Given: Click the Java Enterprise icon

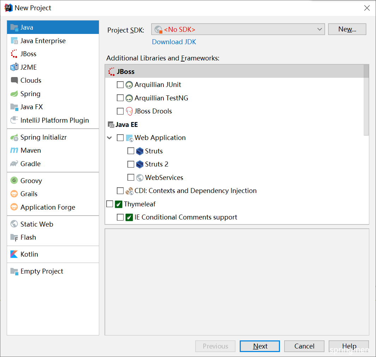Looking at the screenshot, I should coord(14,41).
